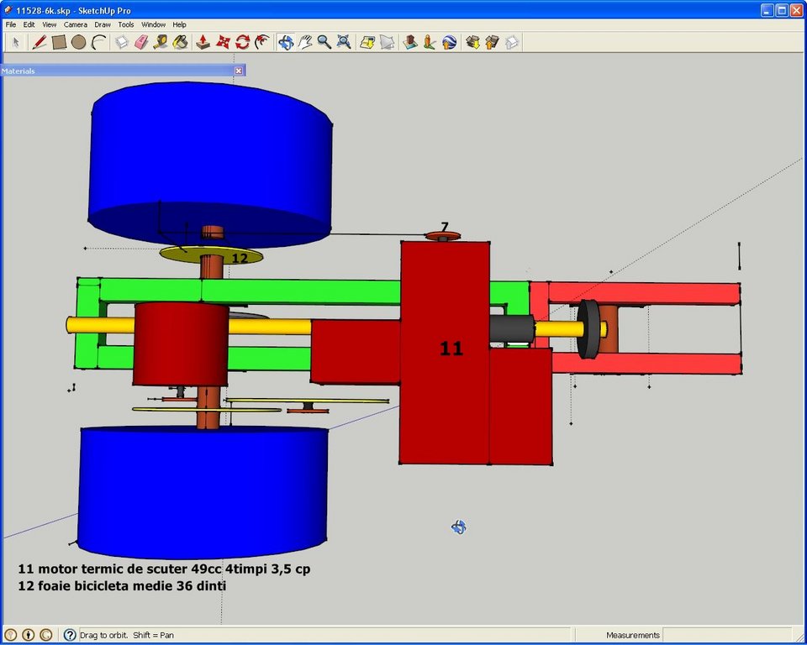
Task: Click the Zoom Extents tool
Action: [344, 42]
